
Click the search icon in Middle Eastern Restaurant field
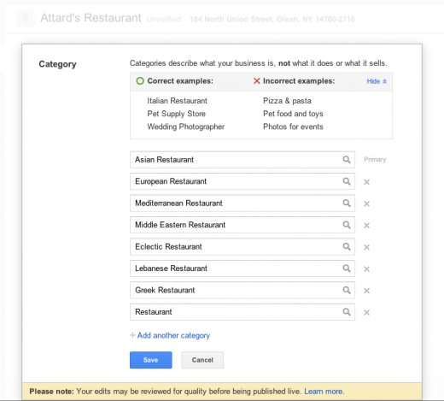point(347,225)
